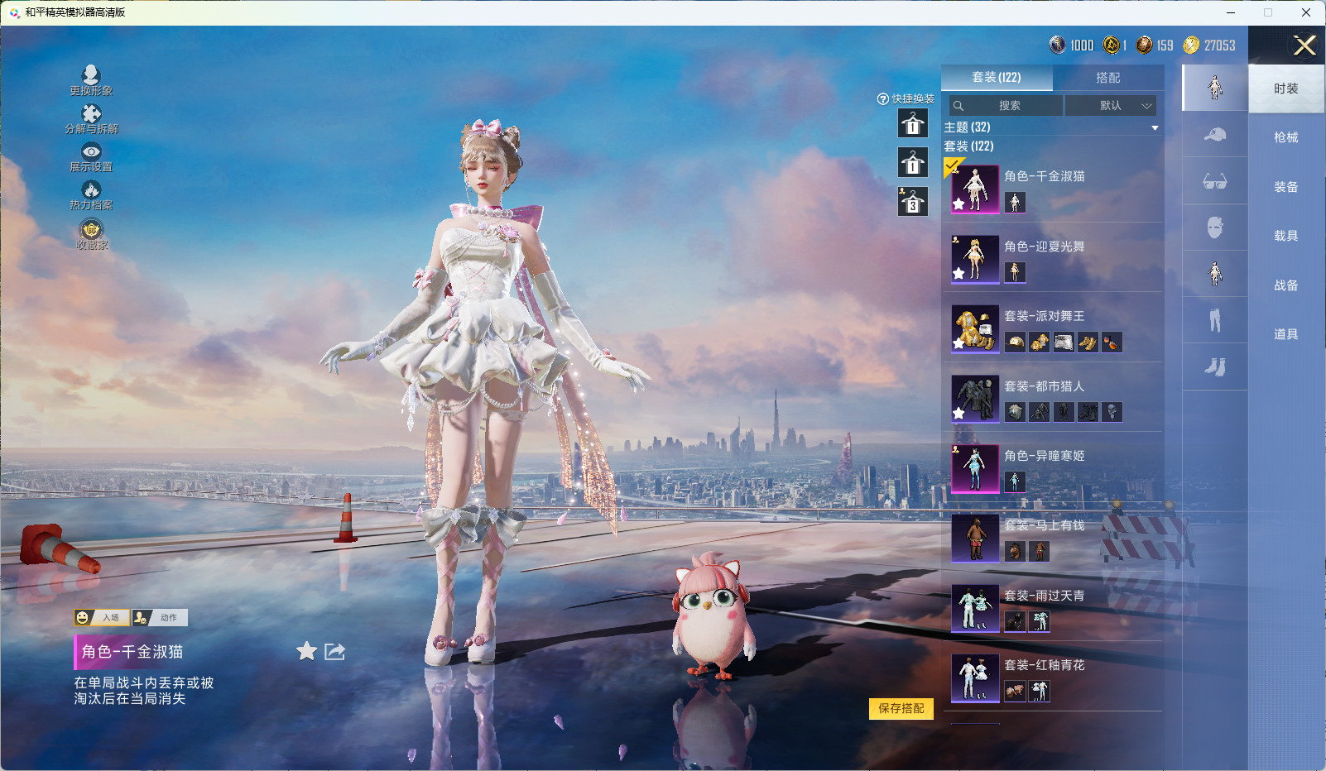Click the share arrow icon beside the outfit name
1326x771 pixels.
(x=334, y=652)
